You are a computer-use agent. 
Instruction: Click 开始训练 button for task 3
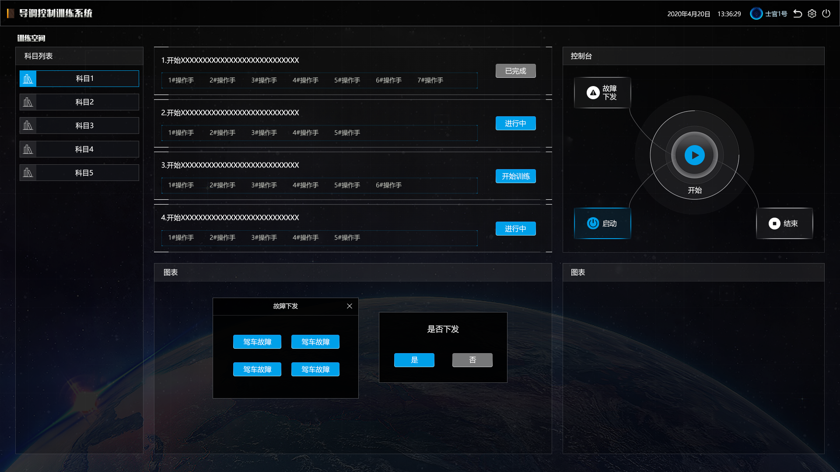tap(515, 176)
